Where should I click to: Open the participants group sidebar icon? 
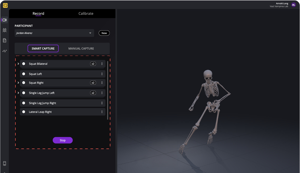[x=5, y=30]
